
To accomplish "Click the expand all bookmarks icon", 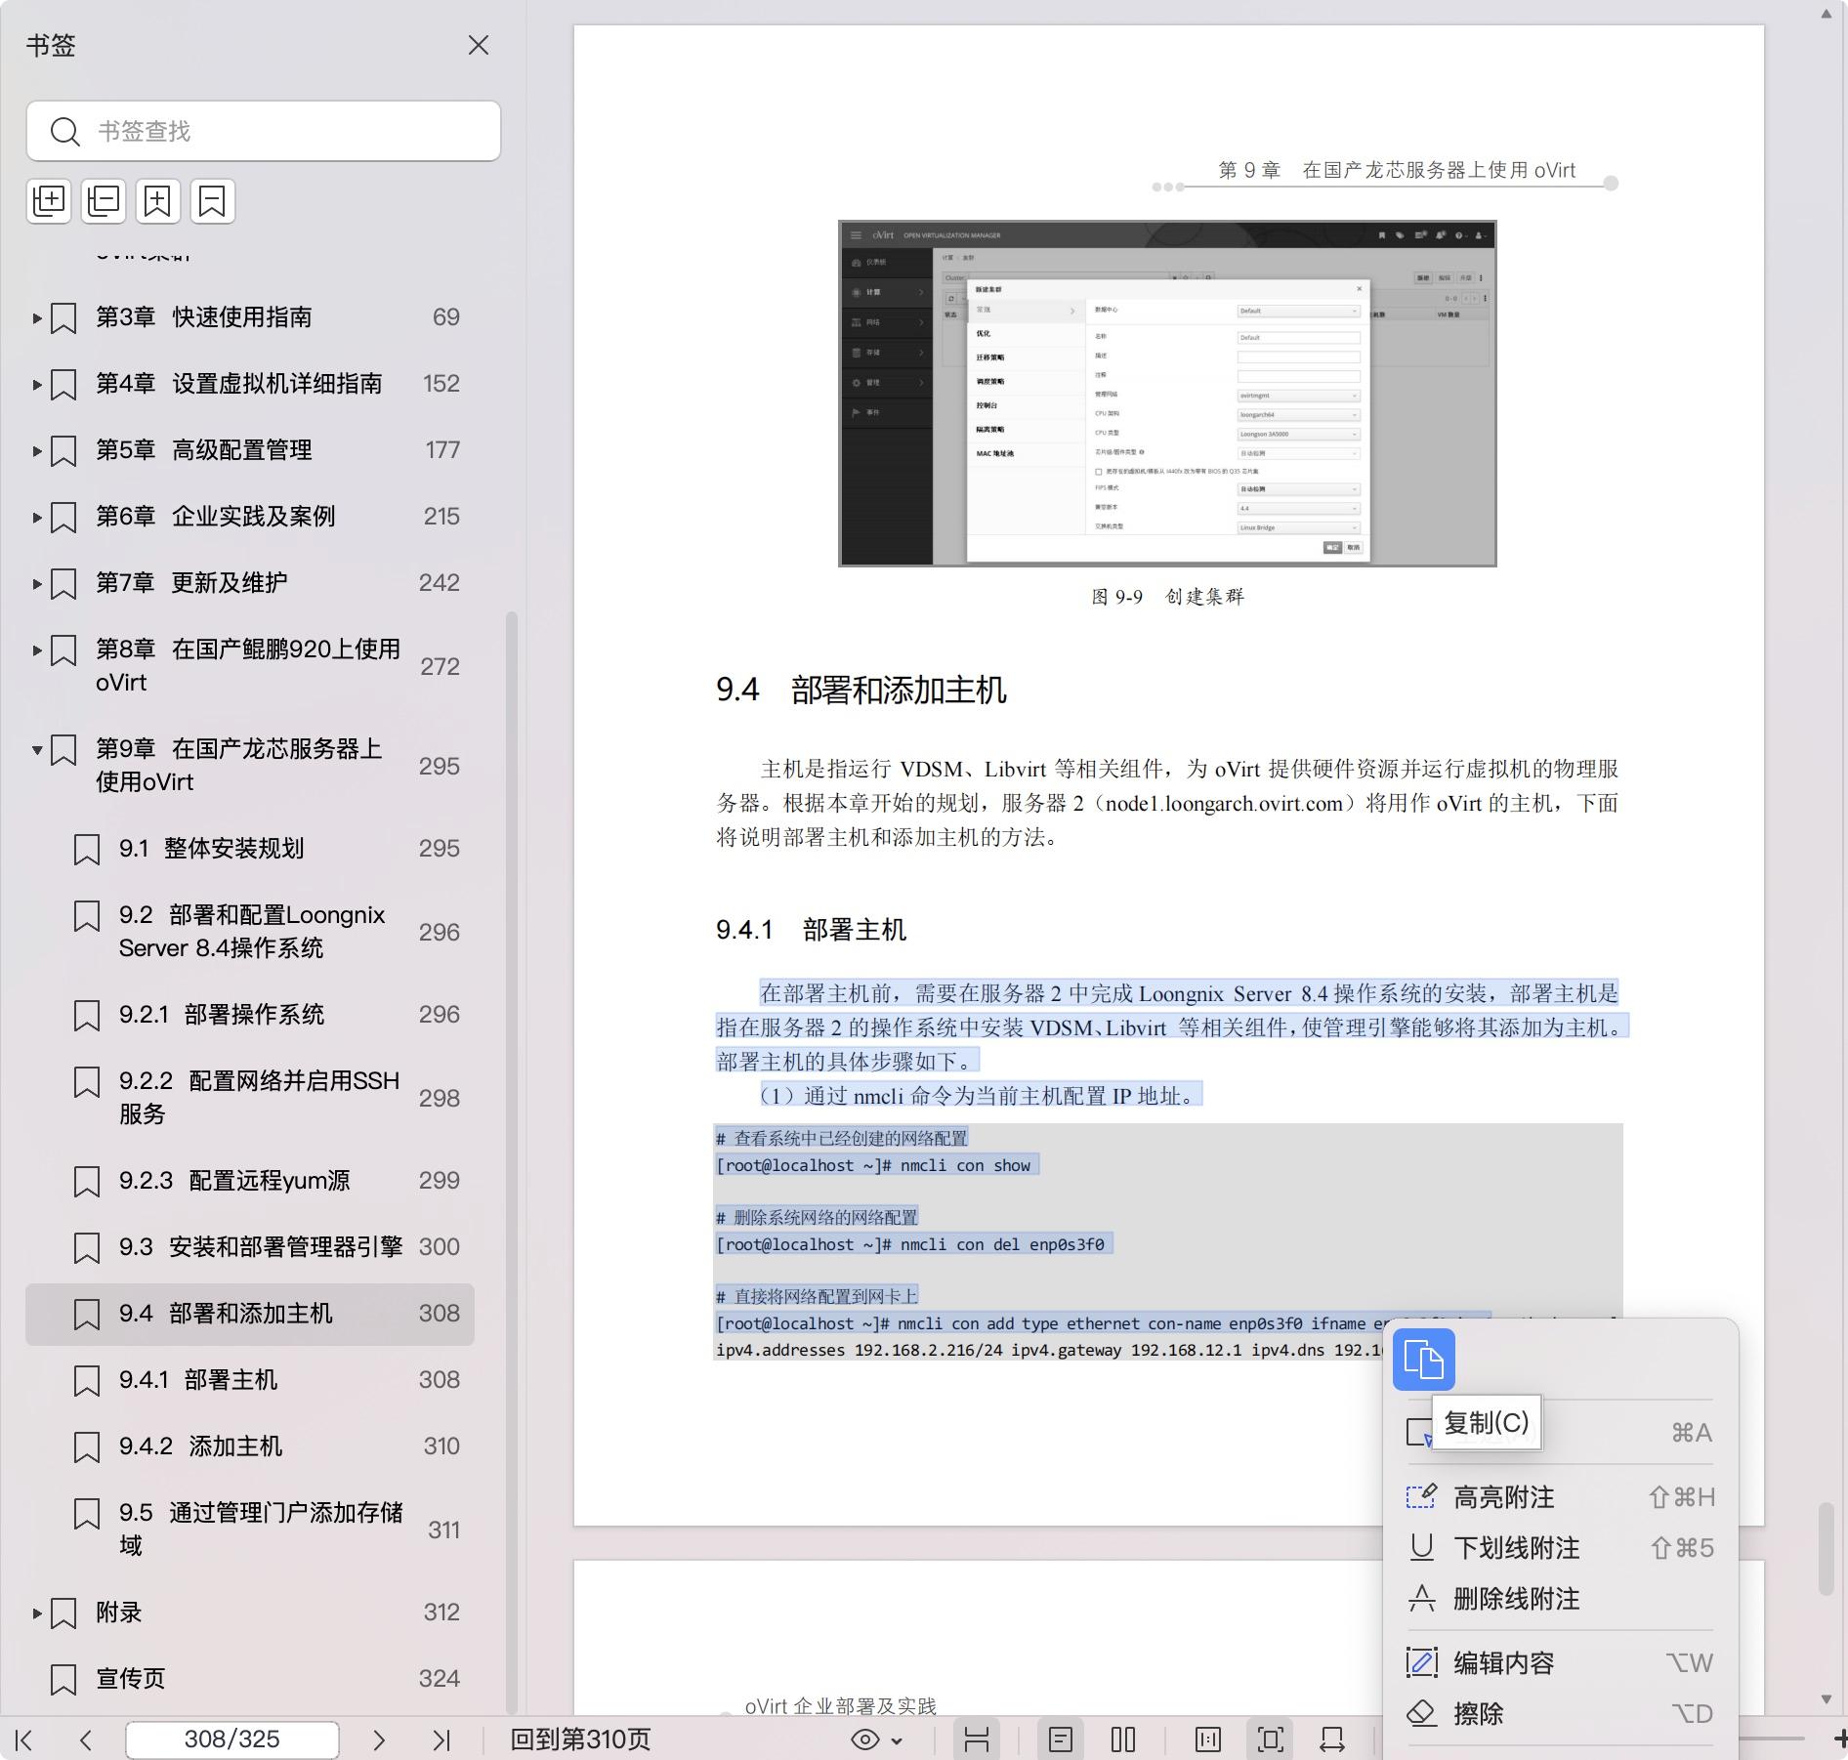I will (x=49, y=201).
